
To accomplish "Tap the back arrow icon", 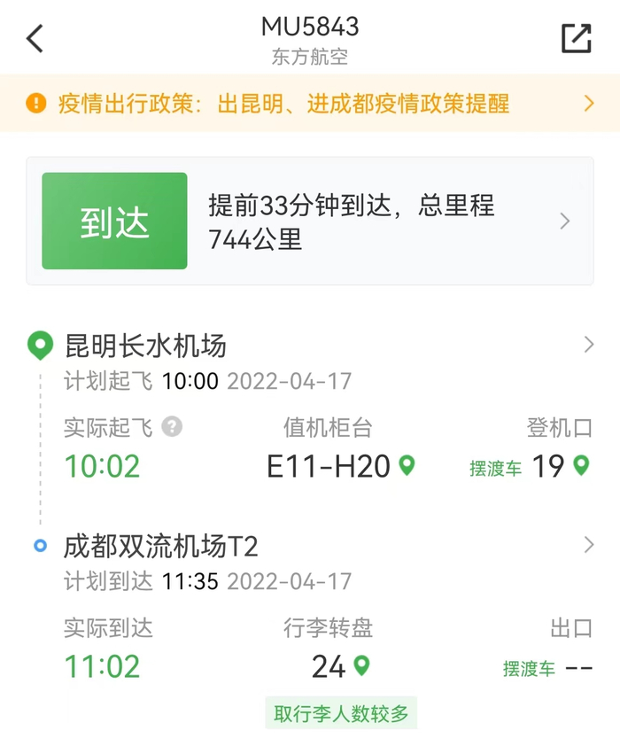I will [35, 39].
